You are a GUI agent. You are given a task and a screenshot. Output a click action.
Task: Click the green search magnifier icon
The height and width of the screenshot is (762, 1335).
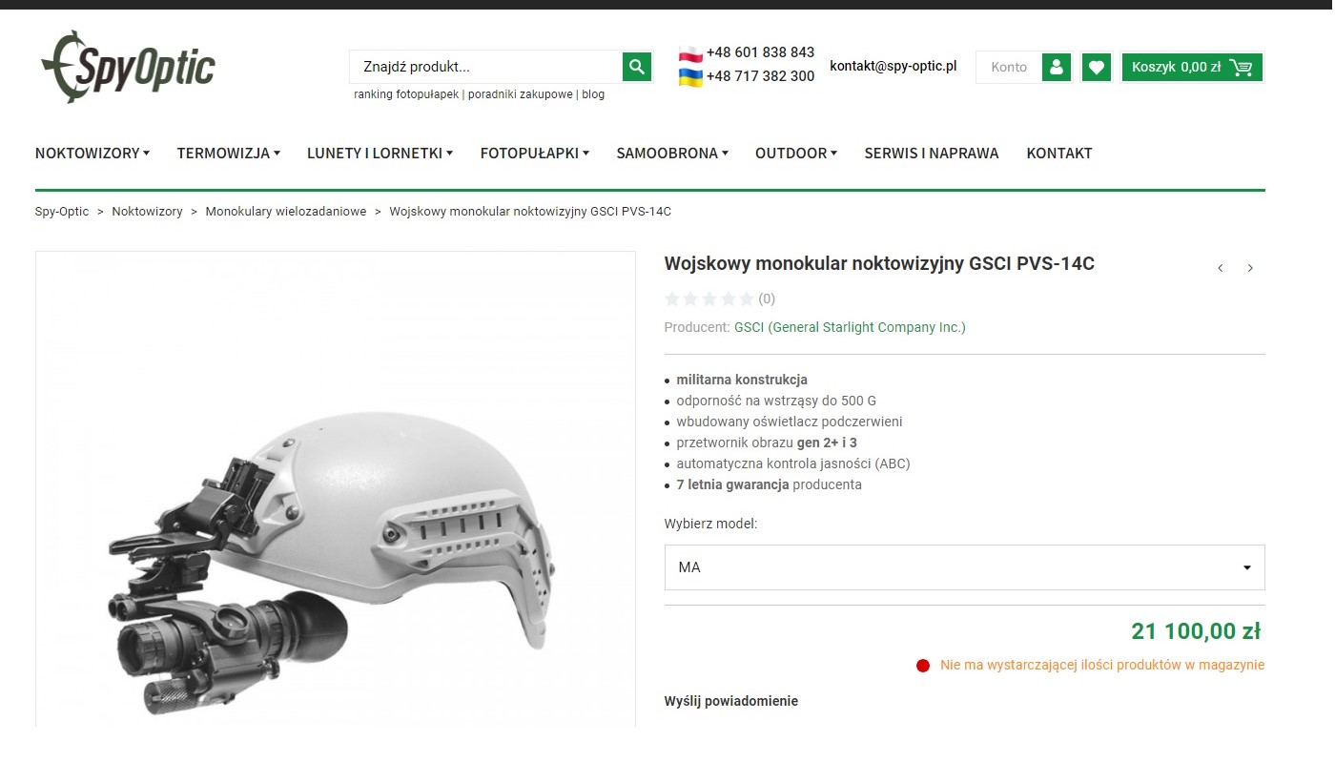point(637,67)
